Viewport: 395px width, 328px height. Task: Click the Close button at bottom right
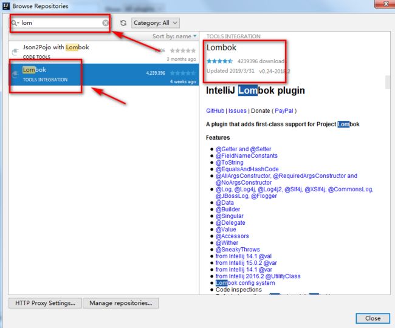[373, 318]
